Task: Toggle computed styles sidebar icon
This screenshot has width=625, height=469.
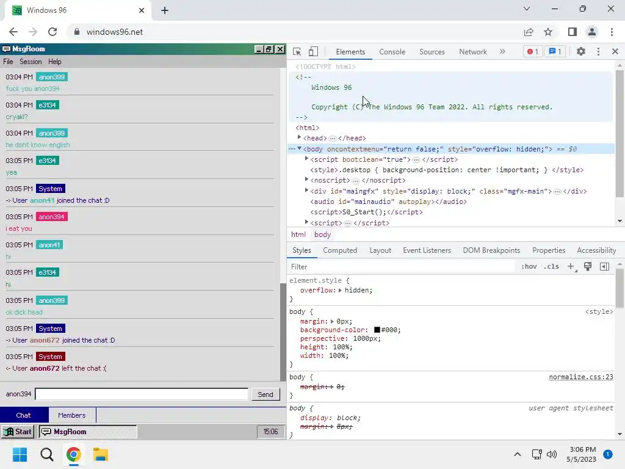Action: 604,266
